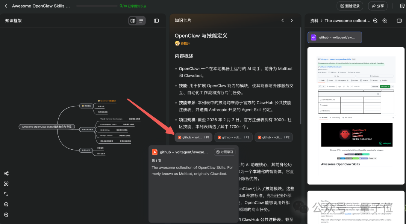Center the mind map with focus icon
Screen dimensions: 406x224
[x=6, y=183]
